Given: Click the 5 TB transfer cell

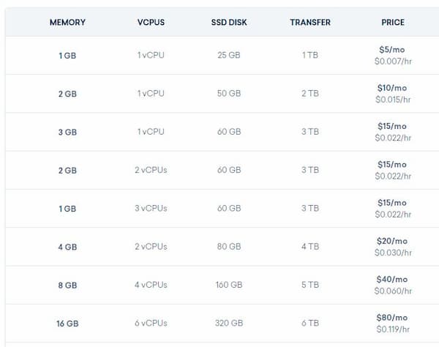Looking at the screenshot, I should click(x=310, y=285).
